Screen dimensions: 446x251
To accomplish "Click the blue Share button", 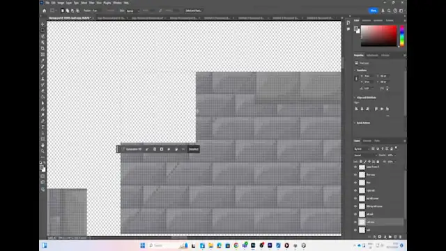I will tap(374, 10).
